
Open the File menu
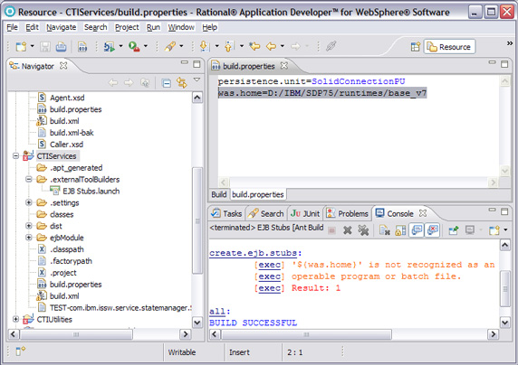12,27
